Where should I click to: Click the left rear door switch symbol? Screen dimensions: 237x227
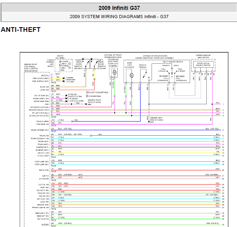tap(94, 64)
